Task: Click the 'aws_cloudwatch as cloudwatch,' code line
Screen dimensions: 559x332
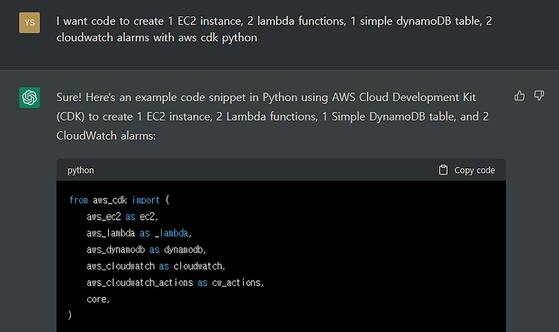Action: point(156,266)
